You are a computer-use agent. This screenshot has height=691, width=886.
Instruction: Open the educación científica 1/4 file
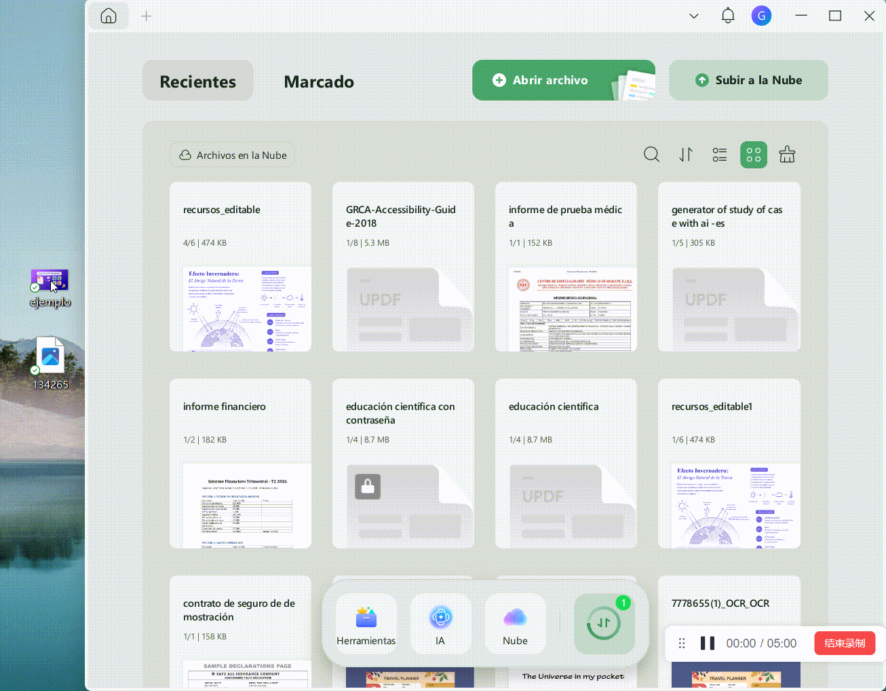click(566, 464)
